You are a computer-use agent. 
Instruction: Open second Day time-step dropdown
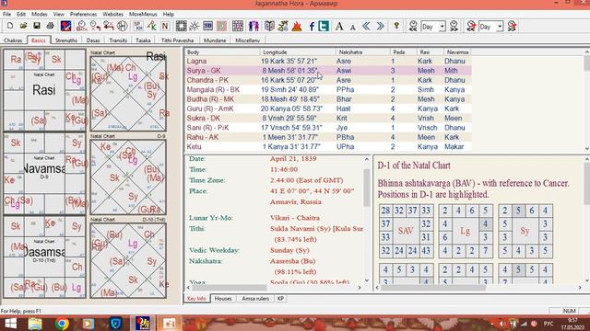pos(500,27)
